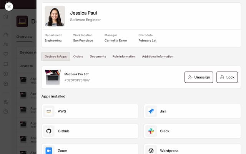Switch to the Orders tab

[78, 57]
